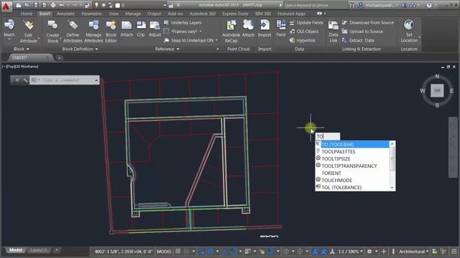
Task: Open Manage Attributes
Action: [x=93, y=32]
